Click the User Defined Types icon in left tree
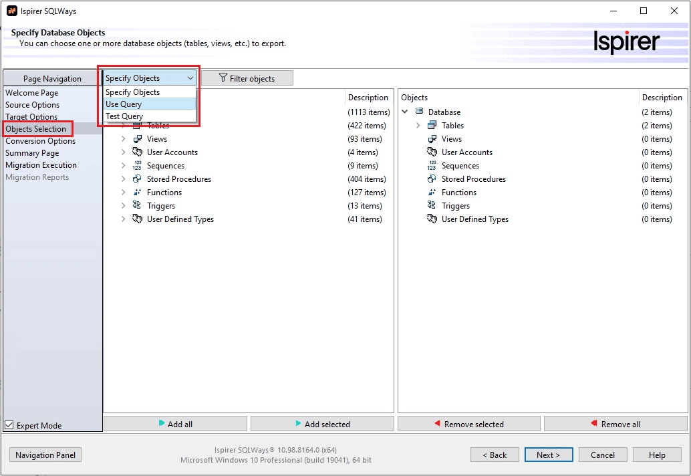 [x=137, y=219]
